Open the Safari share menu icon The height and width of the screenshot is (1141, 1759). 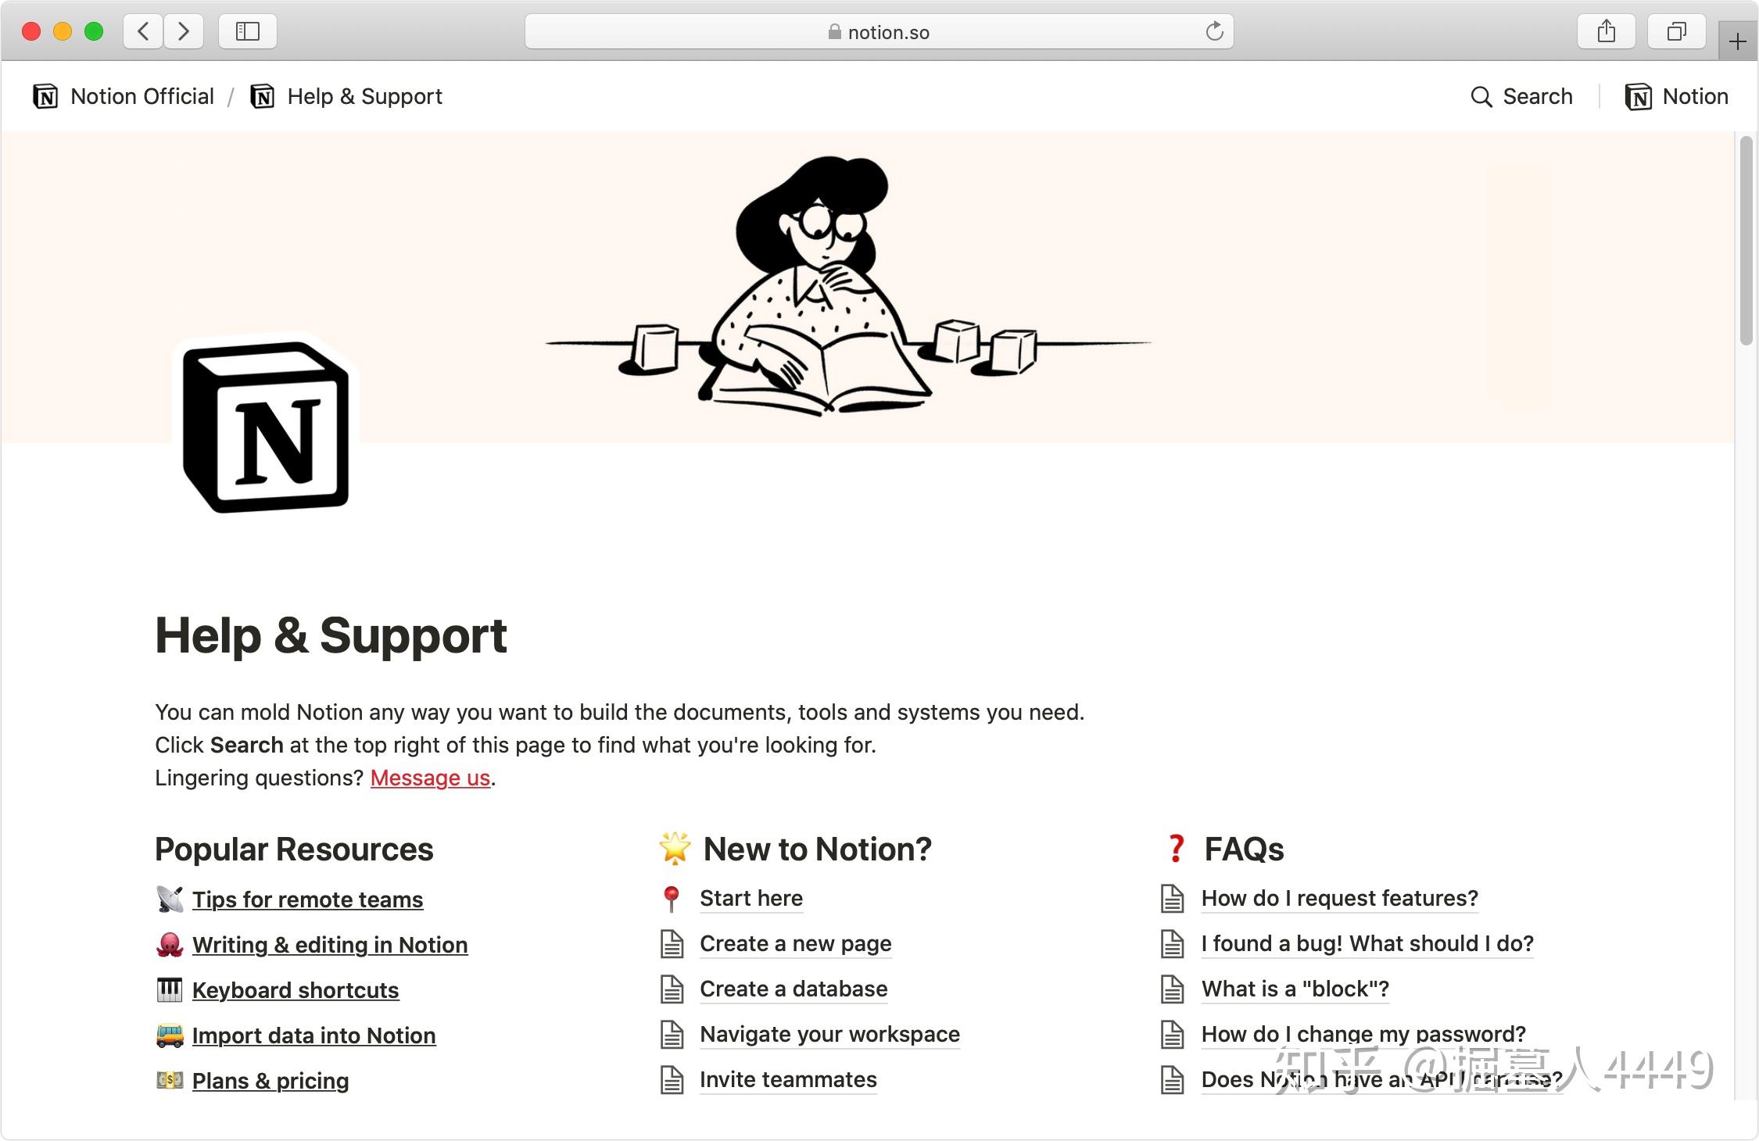point(1607,31)
